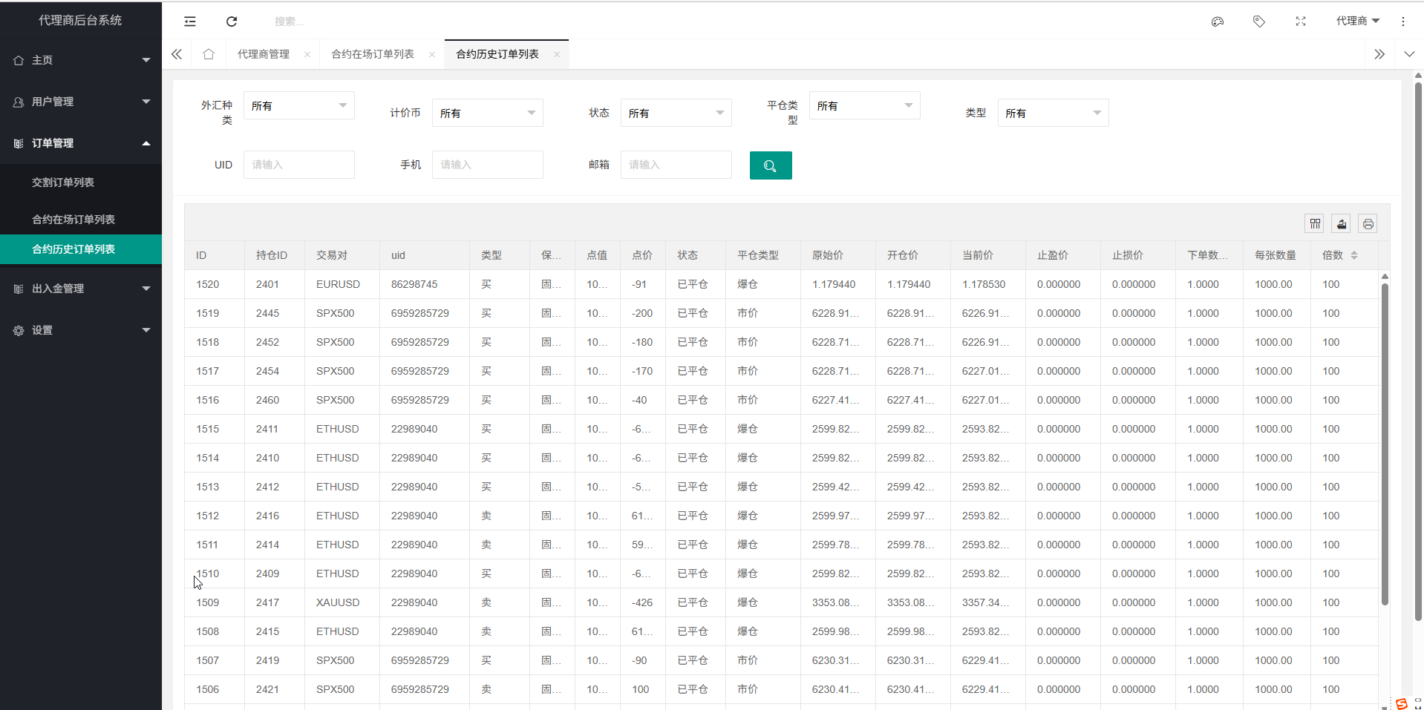Open the 平仓类型 dropdown
1424x710 pixels.
pyautogui.click(x=864, y=106)
